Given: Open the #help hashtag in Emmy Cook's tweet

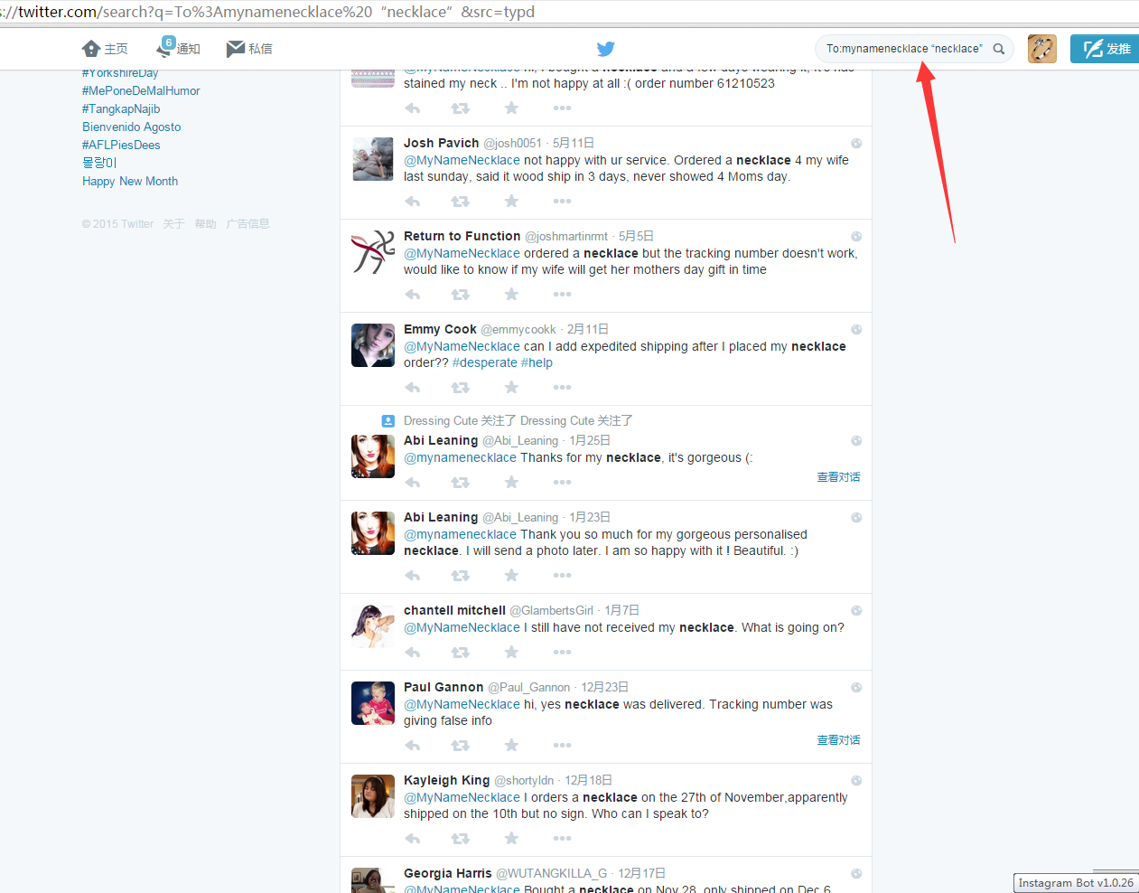Looking at the screenshot, I should point(537,362).
